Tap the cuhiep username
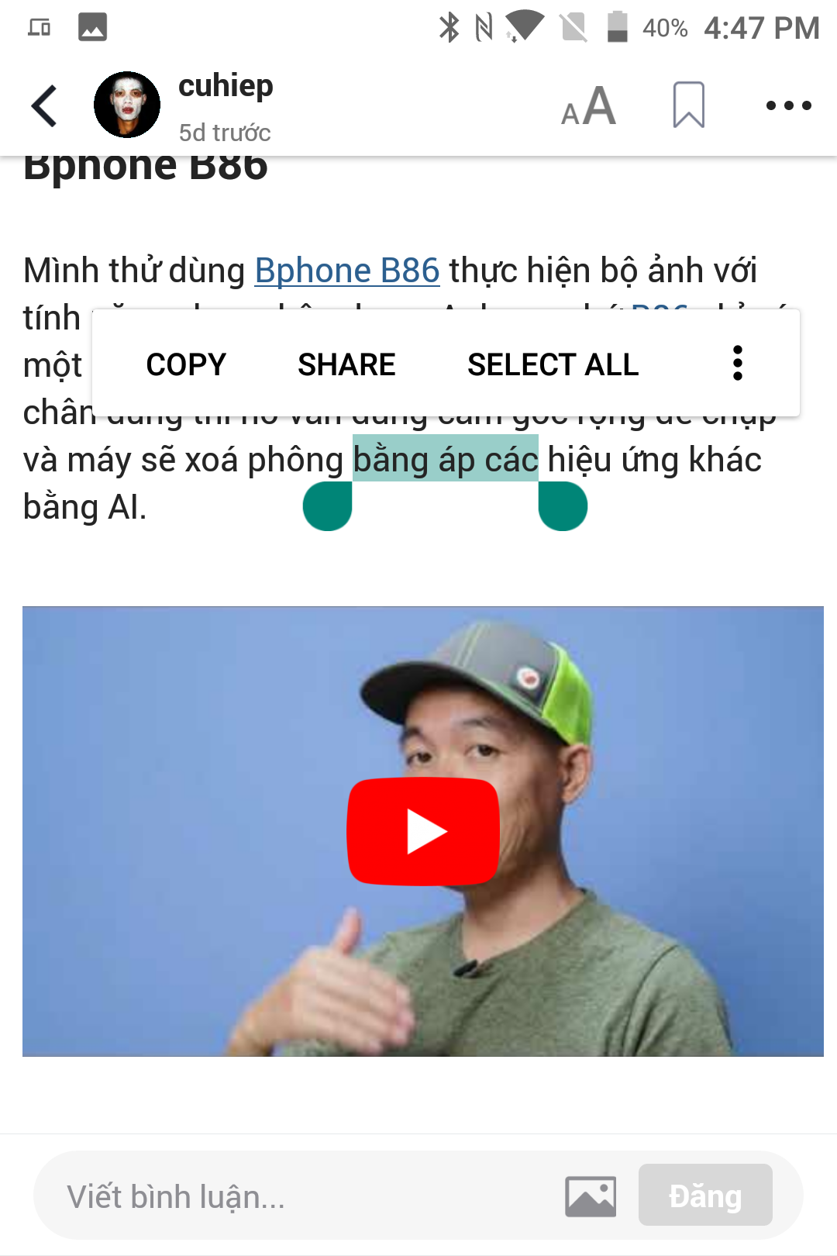 click(x=226, y=87)
